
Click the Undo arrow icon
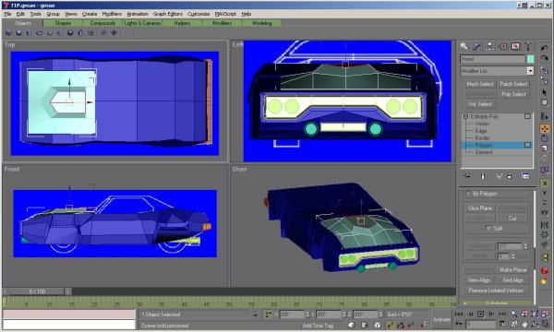tap(545, 47)
